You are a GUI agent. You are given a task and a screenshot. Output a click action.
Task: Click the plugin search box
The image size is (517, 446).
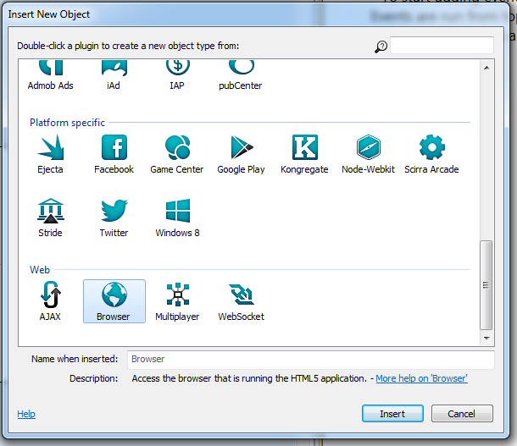(x=442, y=46)
